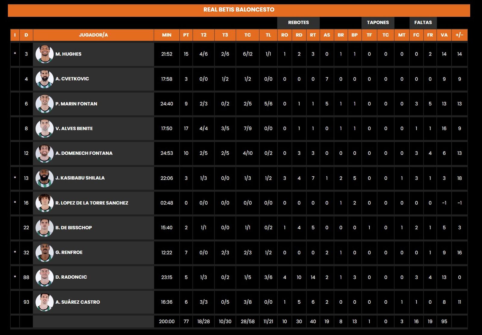
Task: Click the +/- column header
Action: 459,35
